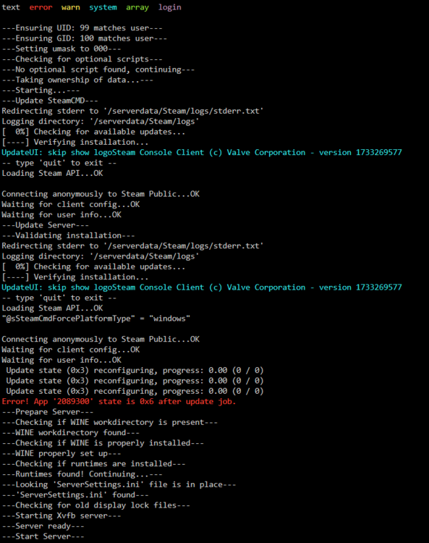Image resolution: width=429 pixels, height=543 pixels.
Task: Click the 'Ensuring UID: 99 matches user' line
Action: click(x=82, y=28)
